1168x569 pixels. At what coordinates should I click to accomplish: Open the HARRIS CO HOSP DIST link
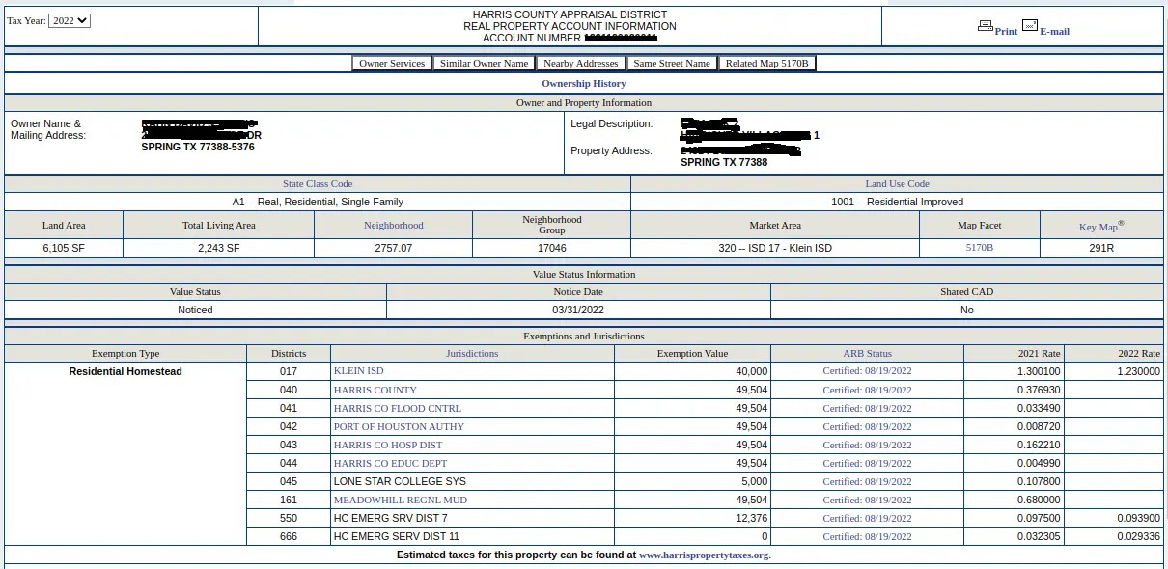(x=388, y=445)
